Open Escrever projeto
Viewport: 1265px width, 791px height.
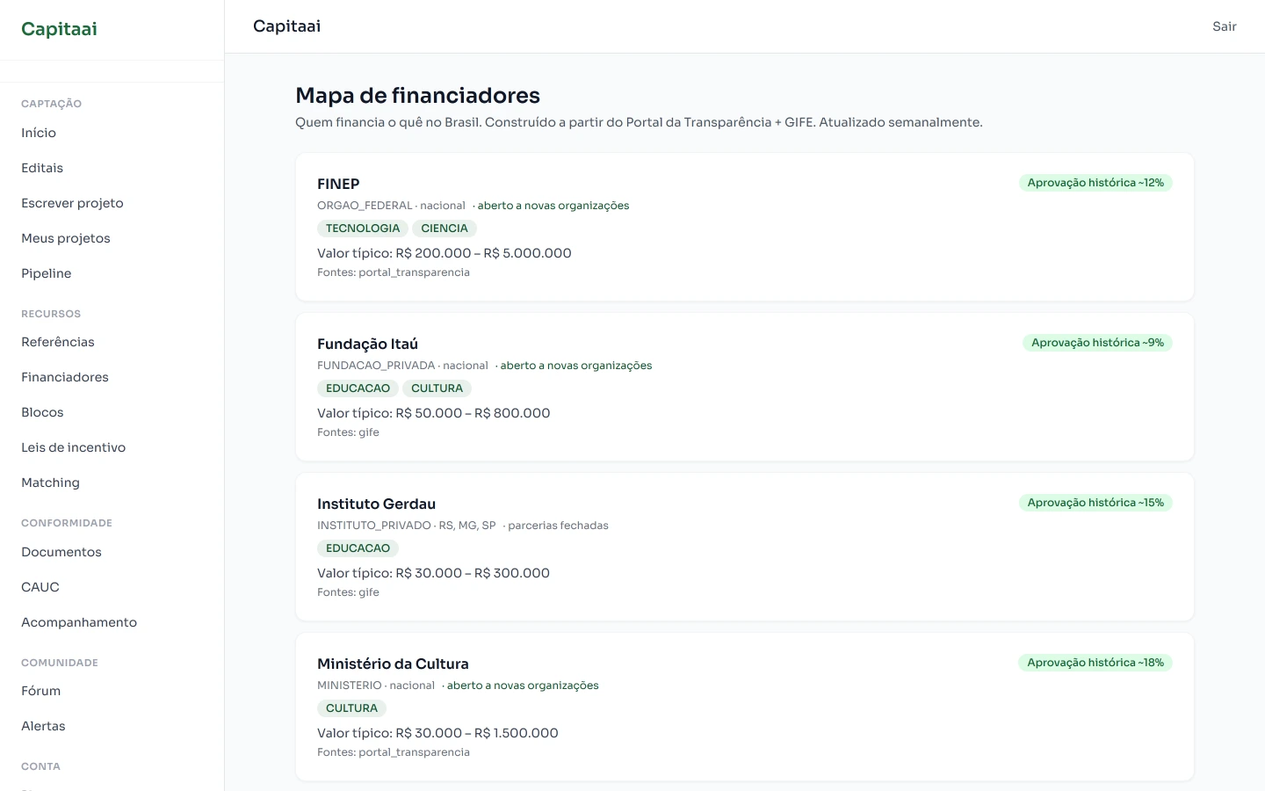(72, 203)
